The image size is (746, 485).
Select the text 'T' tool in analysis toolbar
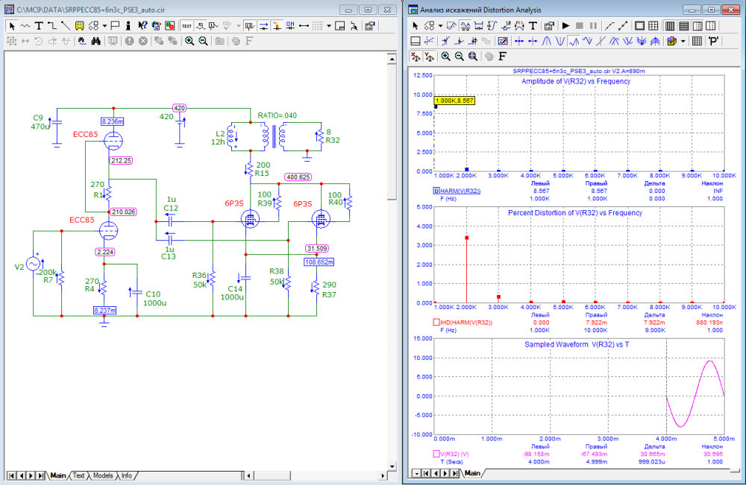pyautogui.click(x=533, y=25)
